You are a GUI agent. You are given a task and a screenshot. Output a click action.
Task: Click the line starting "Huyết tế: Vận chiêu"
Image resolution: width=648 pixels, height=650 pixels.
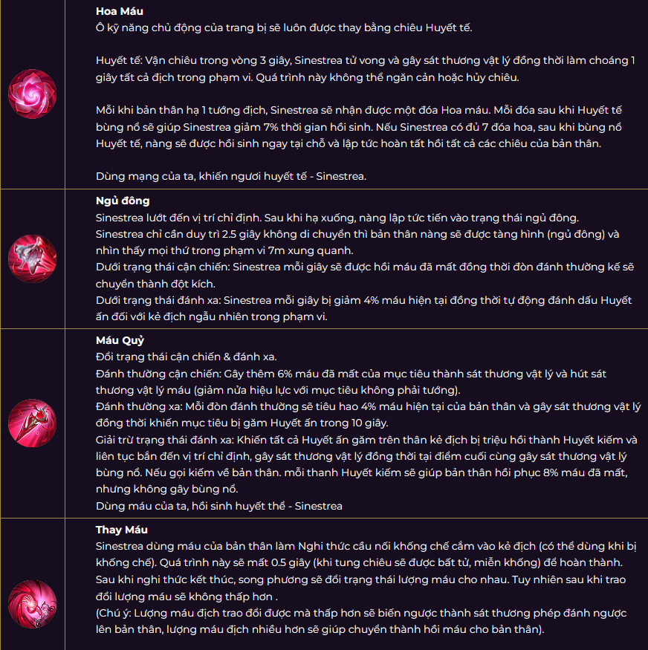coord(365,60)
